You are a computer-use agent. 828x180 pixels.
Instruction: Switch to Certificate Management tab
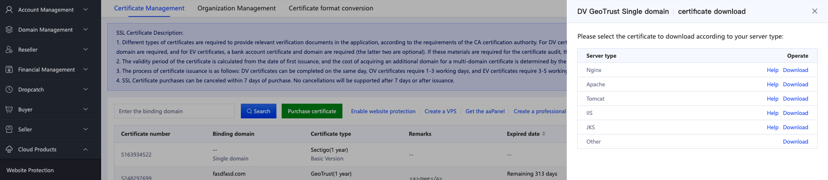149,8
